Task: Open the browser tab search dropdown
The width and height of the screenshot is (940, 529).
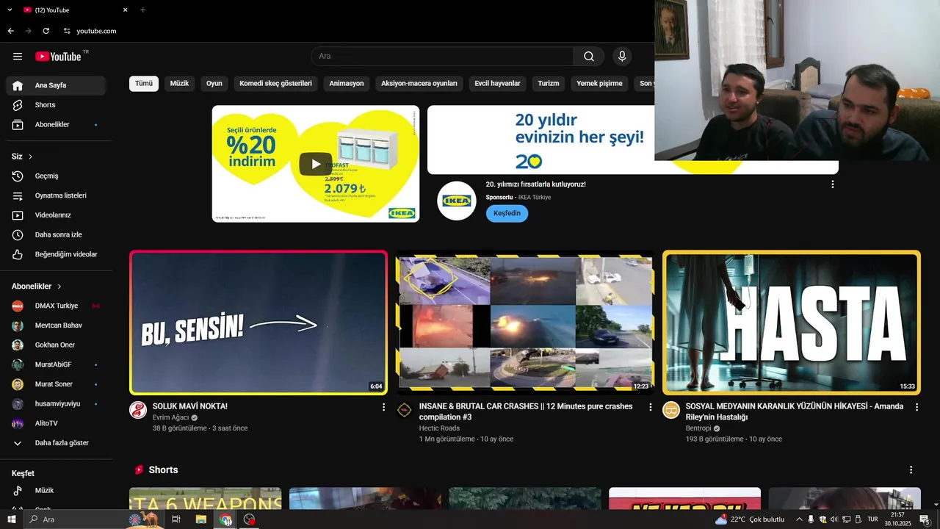Action: tap(10, 10)
